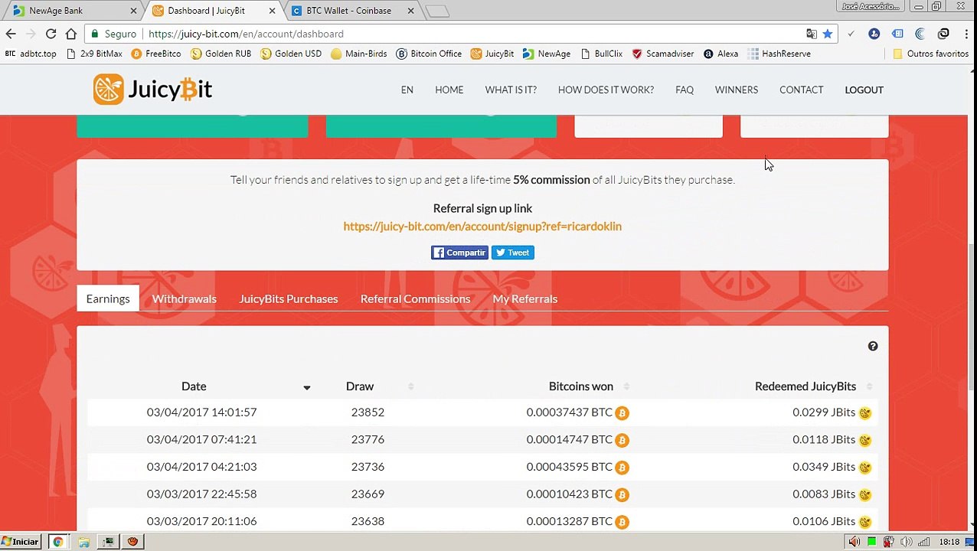The width and height of the screenshot is (977, 551).
Task: Click the JuicyBit logo in site header
Action: [x=152, y=90]
